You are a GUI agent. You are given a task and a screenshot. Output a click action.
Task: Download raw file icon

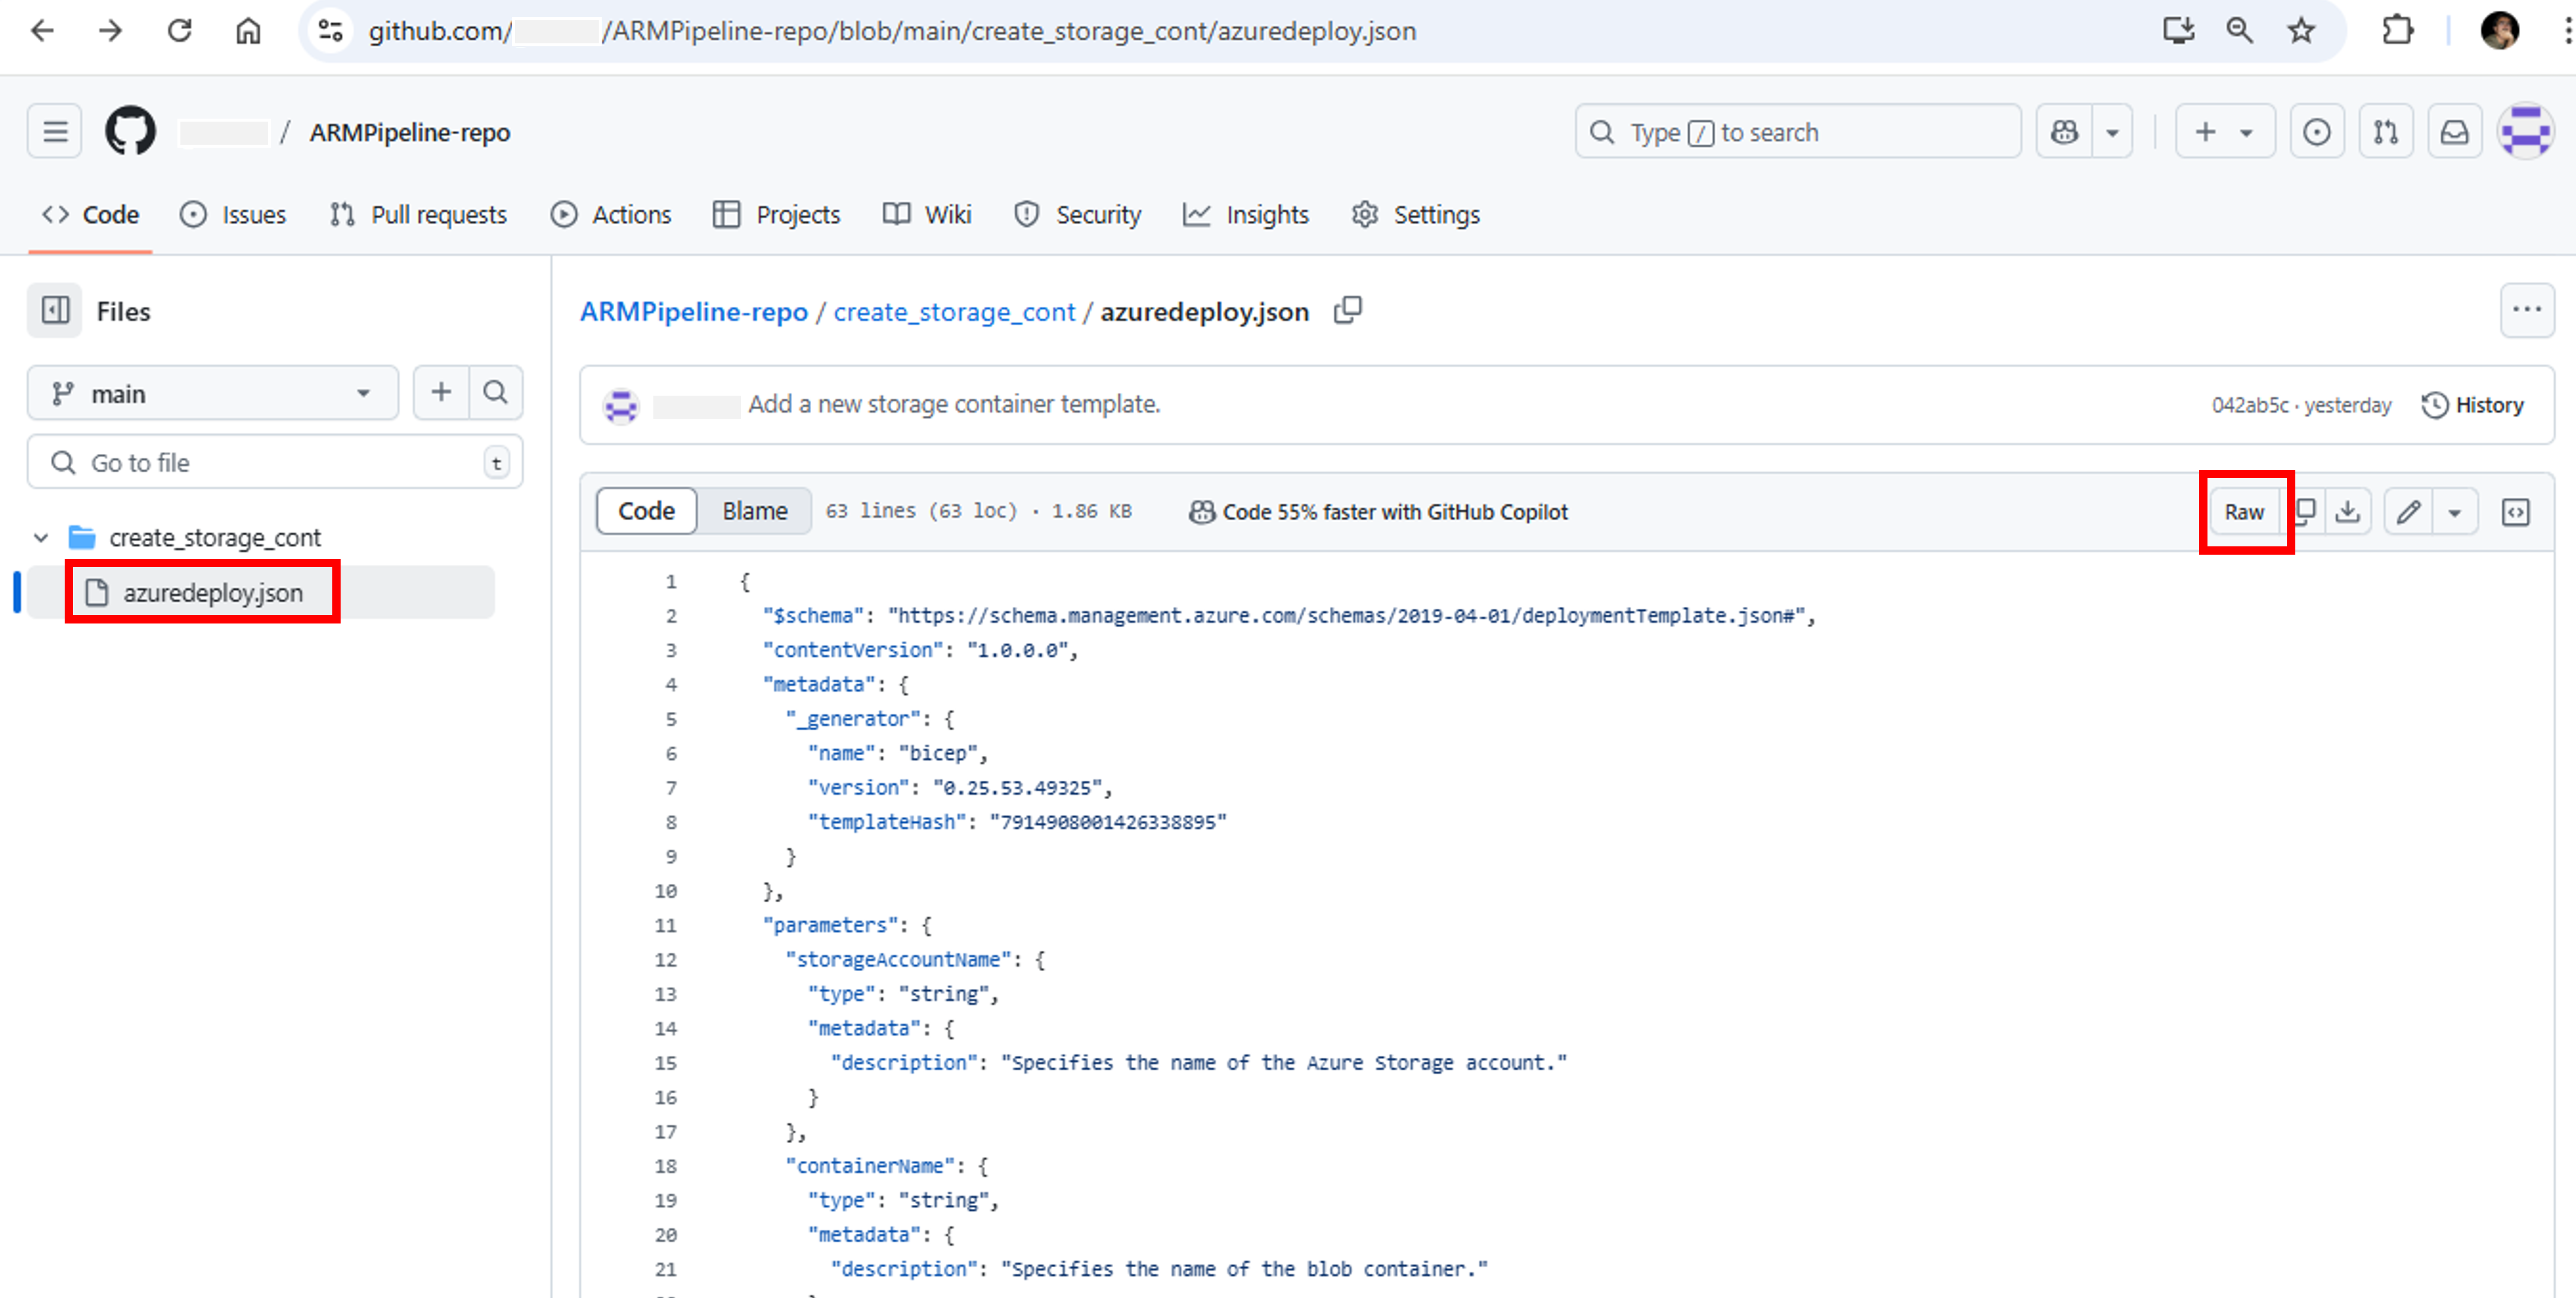point(2349,511)
